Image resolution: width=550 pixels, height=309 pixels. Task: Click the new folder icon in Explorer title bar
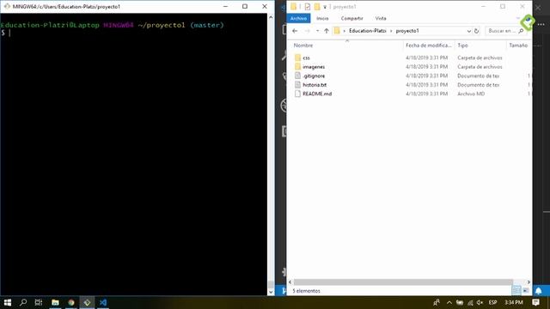pyautogui.click(x=317, y=7)
